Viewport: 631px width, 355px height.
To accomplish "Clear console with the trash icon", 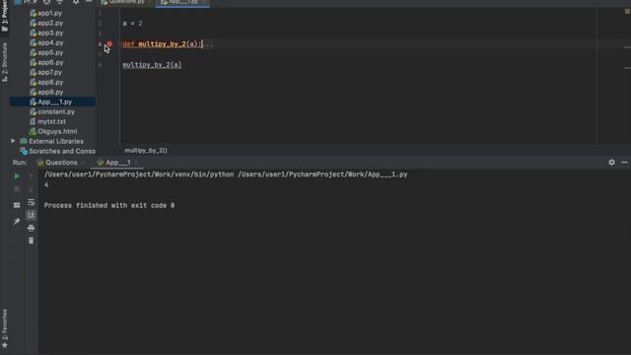I will click(31, 241).
